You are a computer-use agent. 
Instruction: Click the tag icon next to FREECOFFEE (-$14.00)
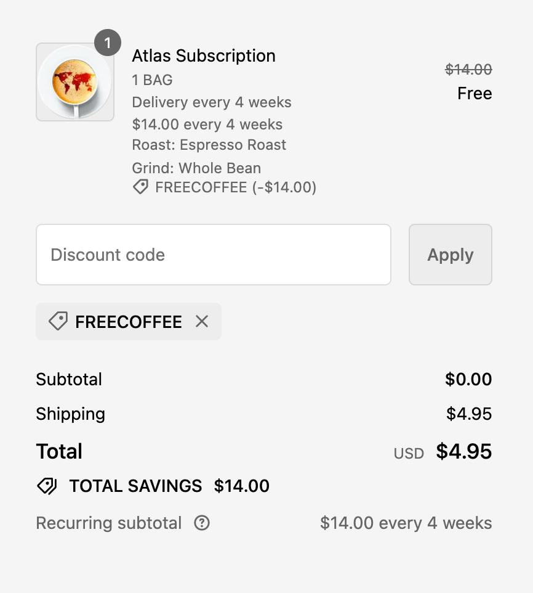pos(140,187)
